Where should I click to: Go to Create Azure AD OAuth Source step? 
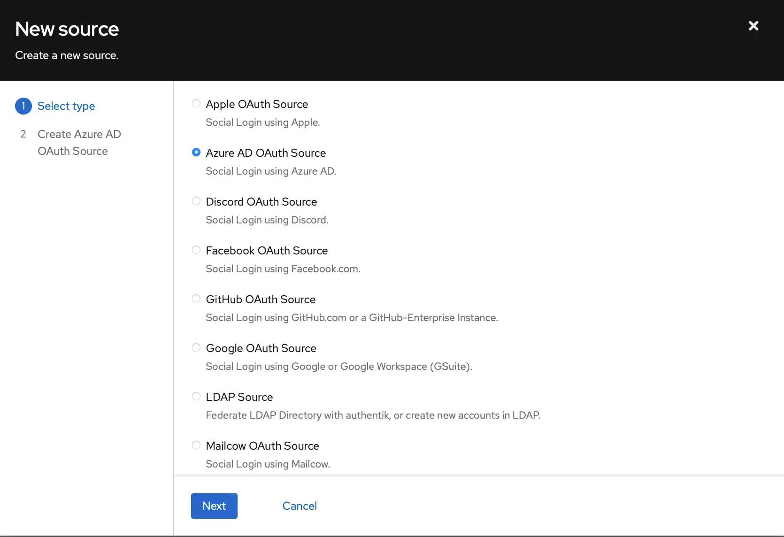[79, 143]
